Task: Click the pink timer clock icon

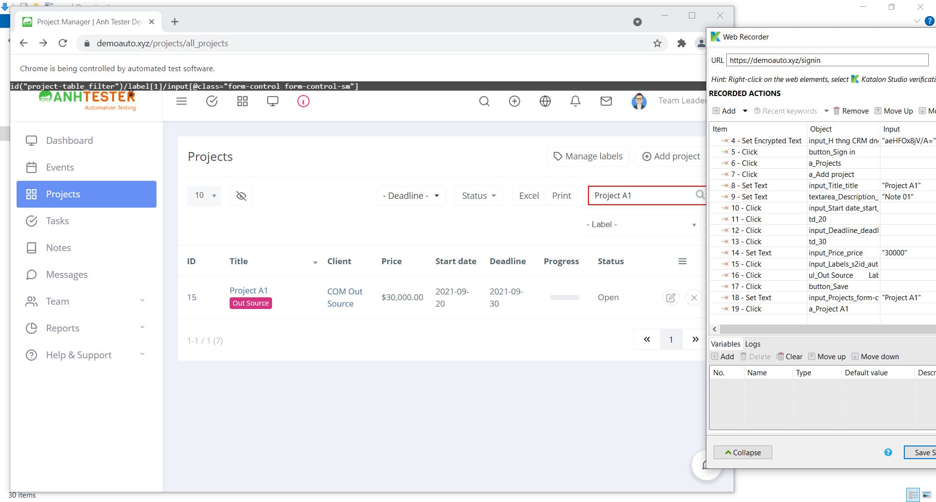Action: 303,101
